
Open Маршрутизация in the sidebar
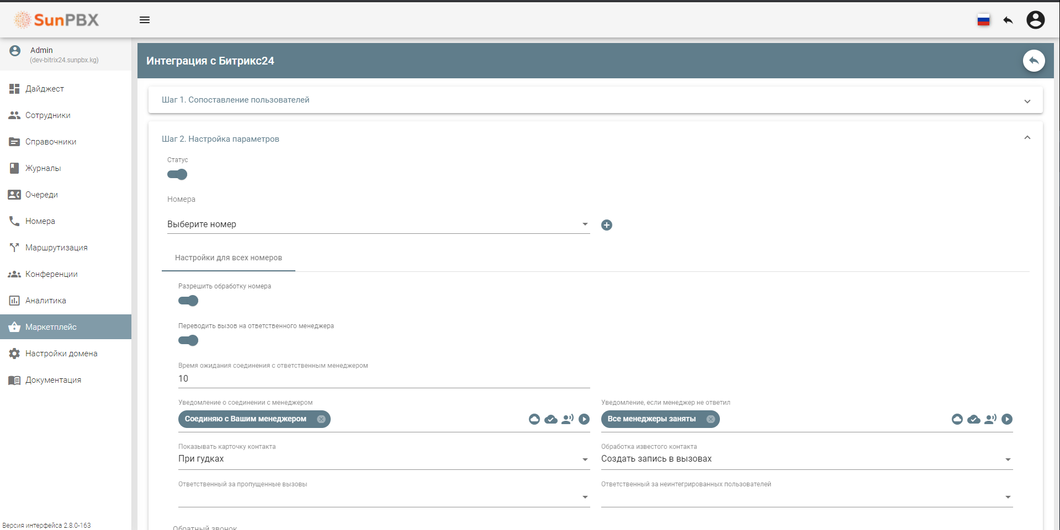66,248
